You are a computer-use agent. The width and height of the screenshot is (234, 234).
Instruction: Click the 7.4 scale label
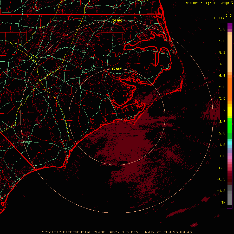pos(222,64)
